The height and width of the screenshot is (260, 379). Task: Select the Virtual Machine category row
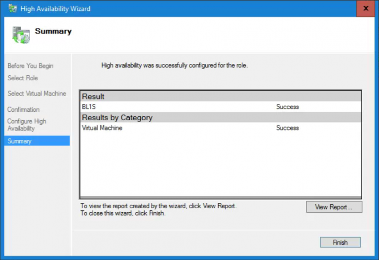pyautogui.click(x=102, y=128)
